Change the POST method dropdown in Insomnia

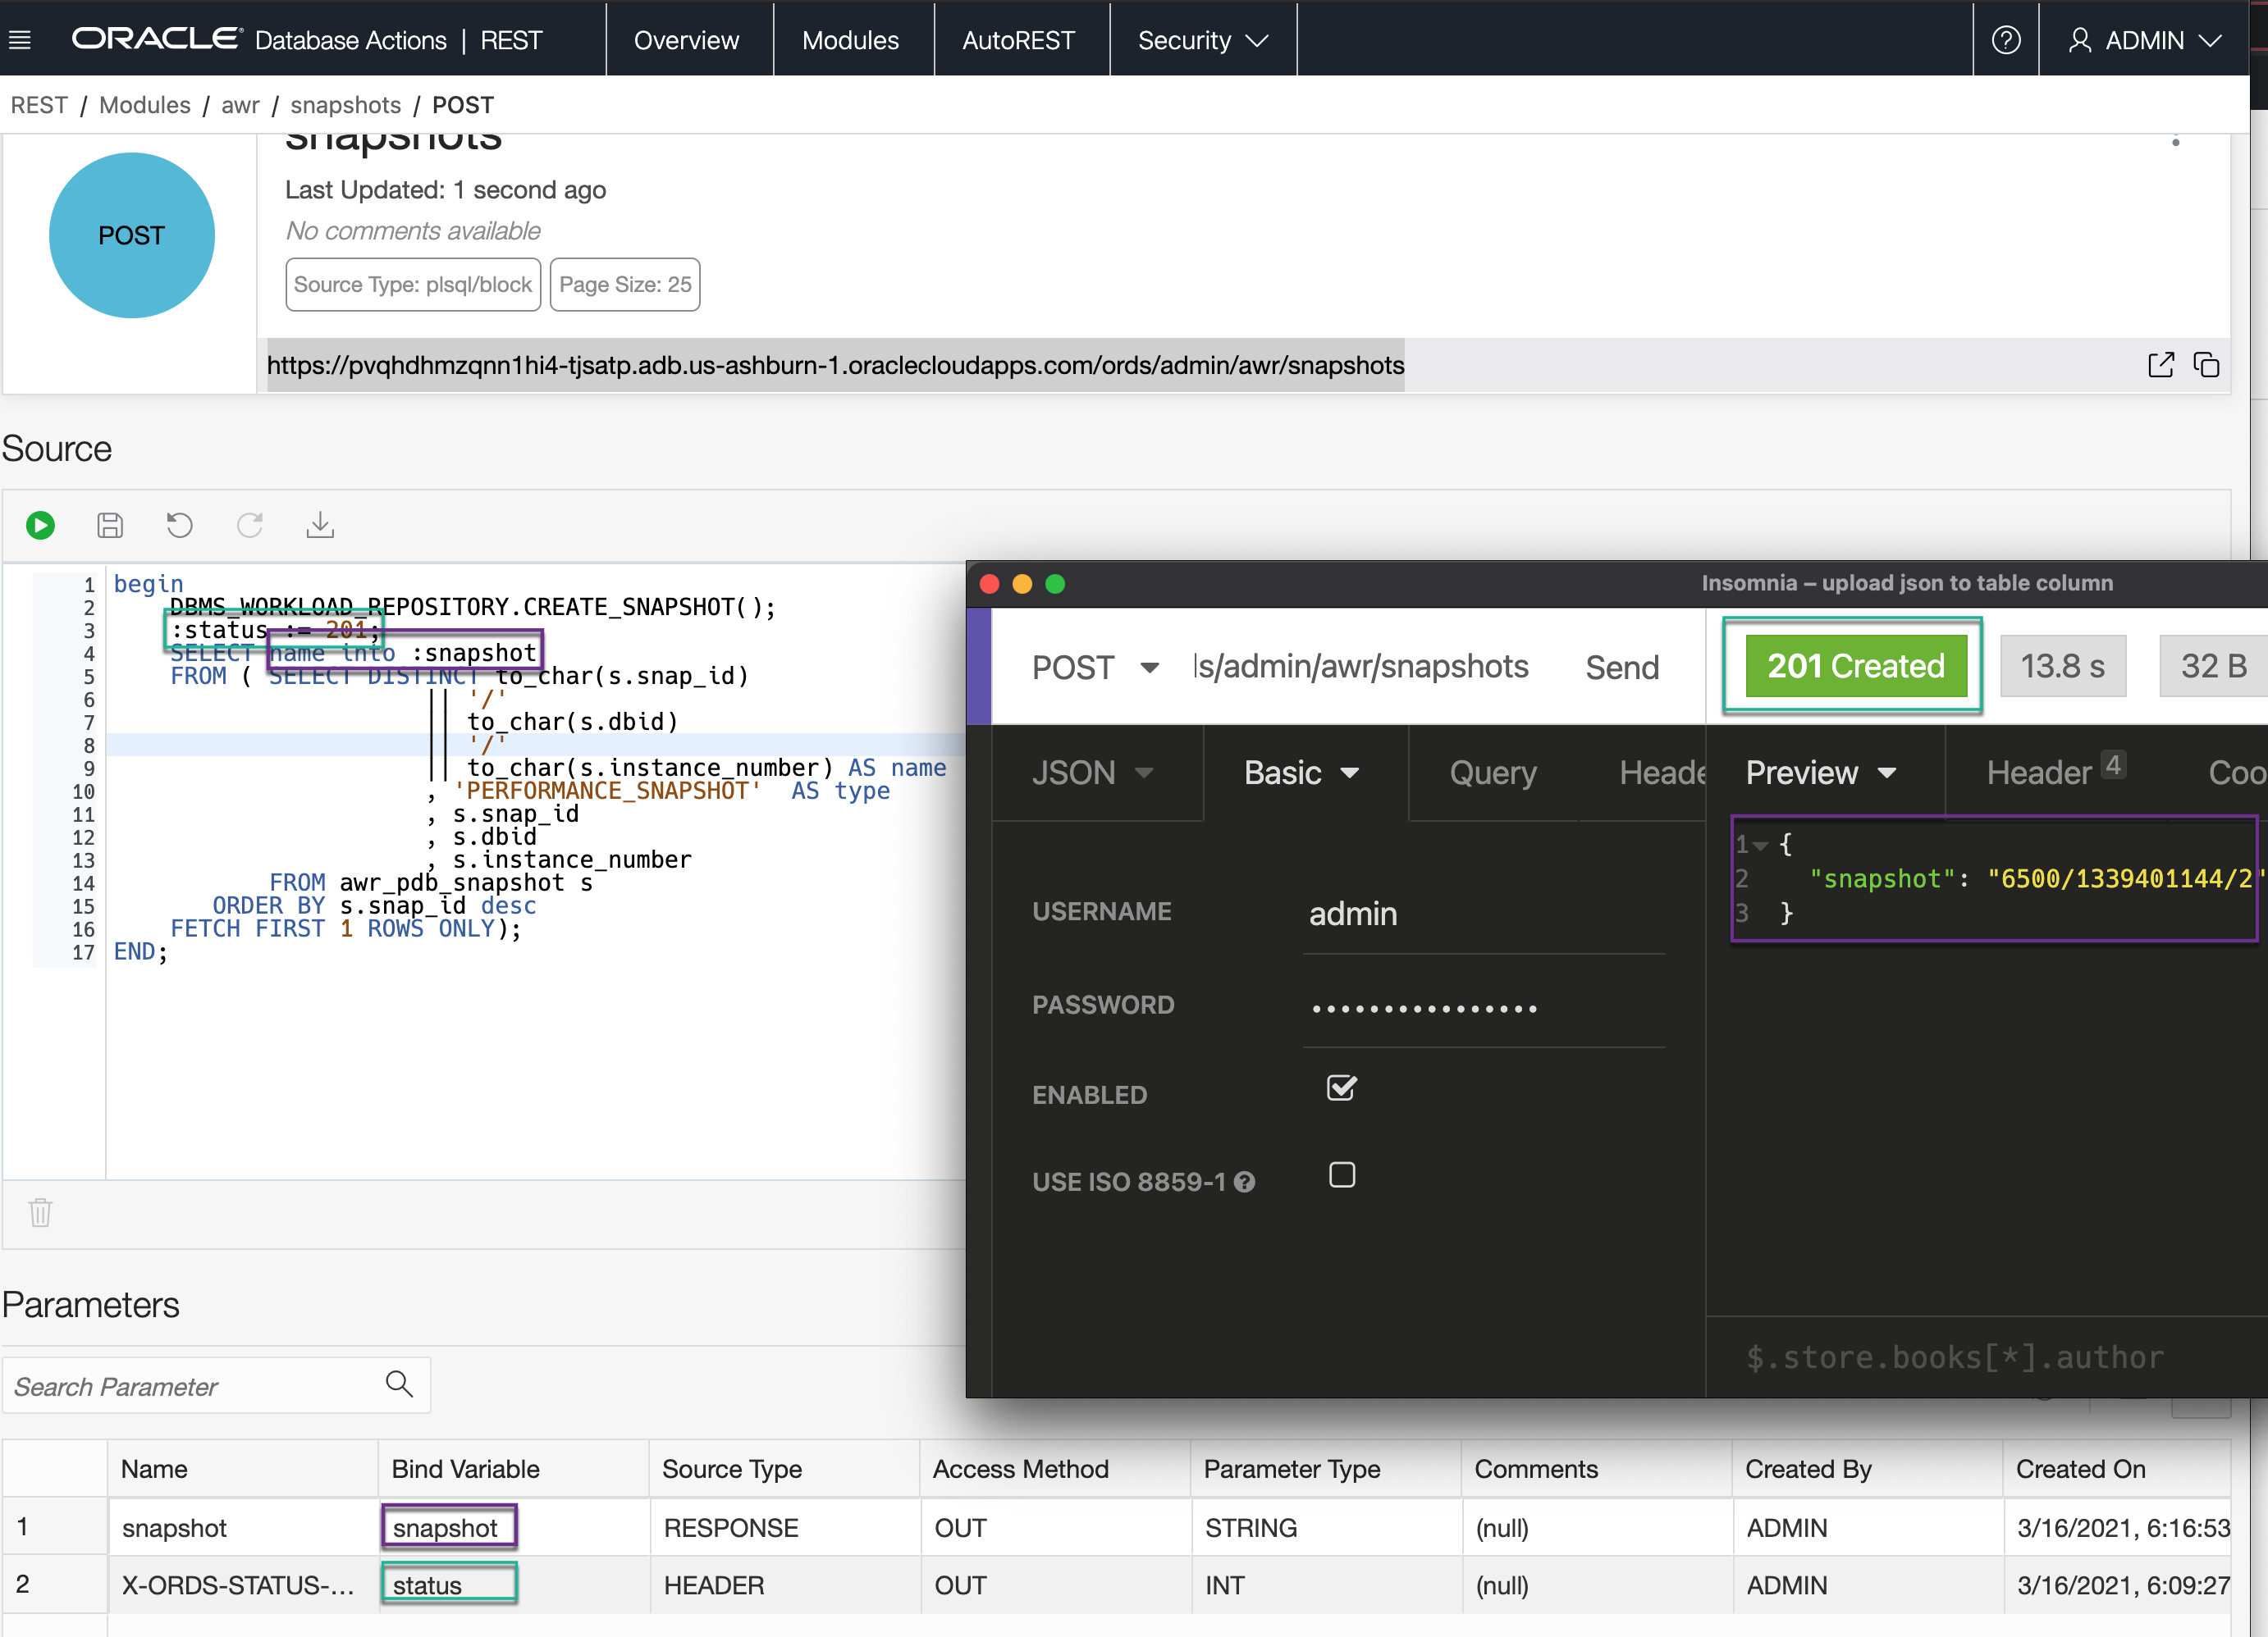click(x=1095, y=667)
